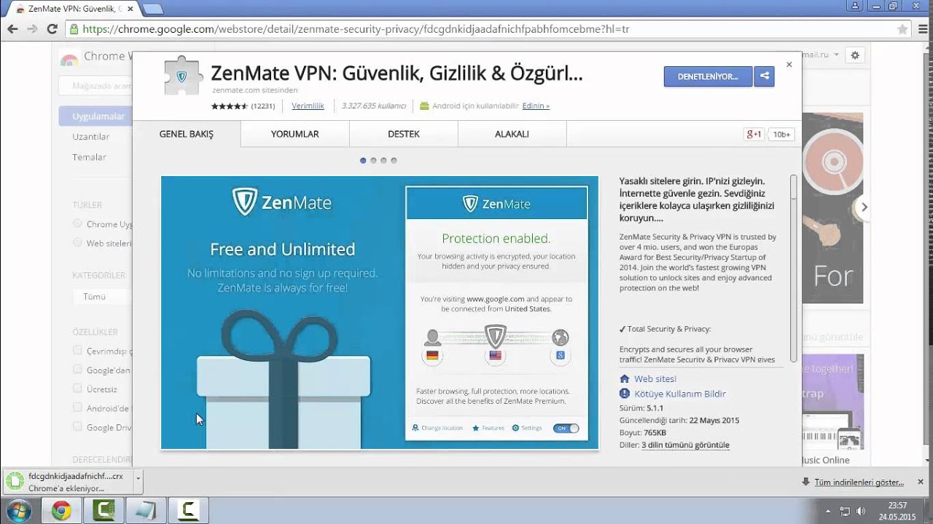Viewport: 933px width, 524px height.
Task: Switch to GENEL BAKIŞ tab
Action: [x=187, y=134]
